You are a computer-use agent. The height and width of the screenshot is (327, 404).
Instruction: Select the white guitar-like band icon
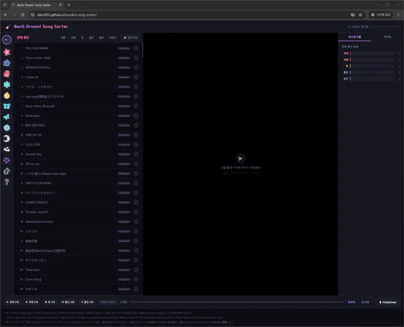[x=7, y=171]
